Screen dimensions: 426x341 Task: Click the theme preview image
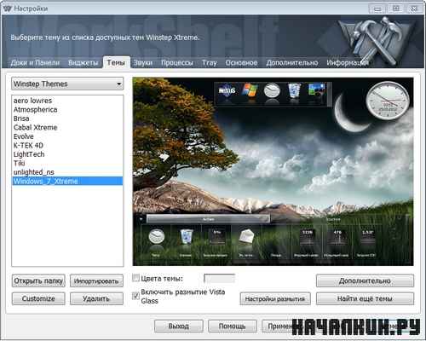(x=273, y=171)
